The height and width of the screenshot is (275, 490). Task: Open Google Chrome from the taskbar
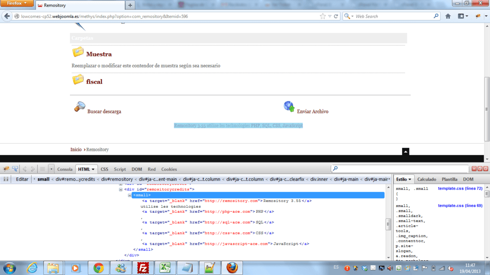tap(98, 268)
